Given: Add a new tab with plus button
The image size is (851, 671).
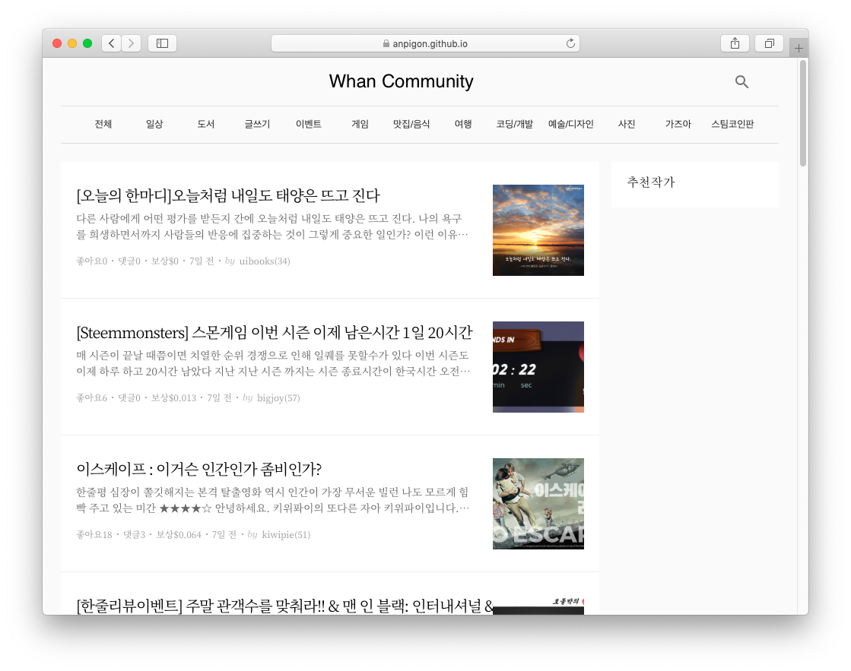Looking at the screenshot, I should 799,48.
